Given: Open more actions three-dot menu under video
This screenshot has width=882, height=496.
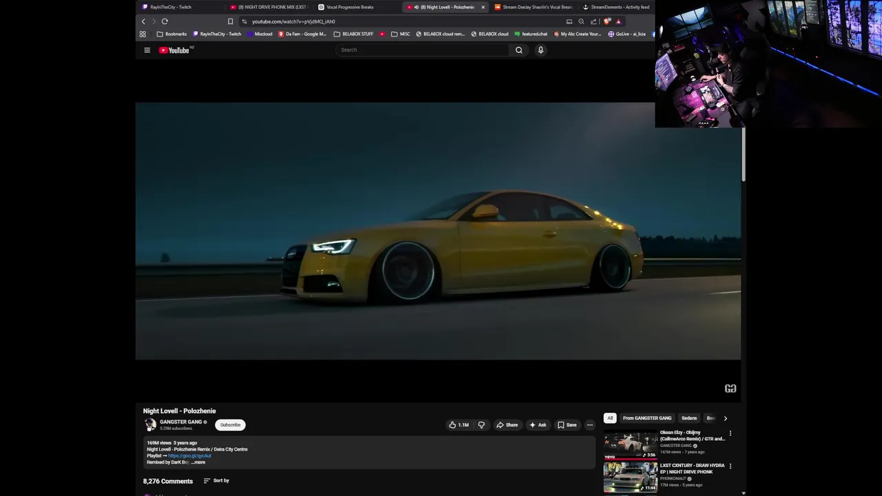Looking at the screenshot, I should (590, 425).
